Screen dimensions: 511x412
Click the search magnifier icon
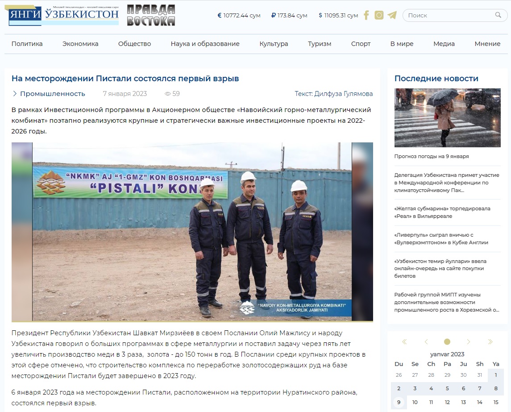(x=498, y=15)
